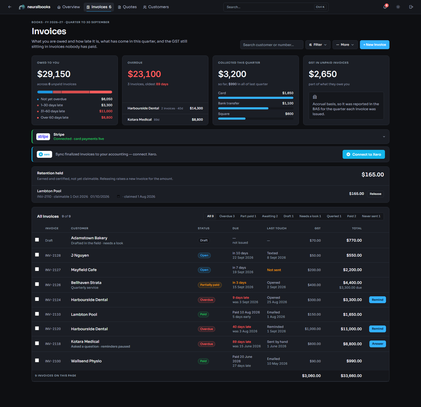Click the Stripe logo badge
The width and height of the screenshot is (421, 407).
pos(43,137)
